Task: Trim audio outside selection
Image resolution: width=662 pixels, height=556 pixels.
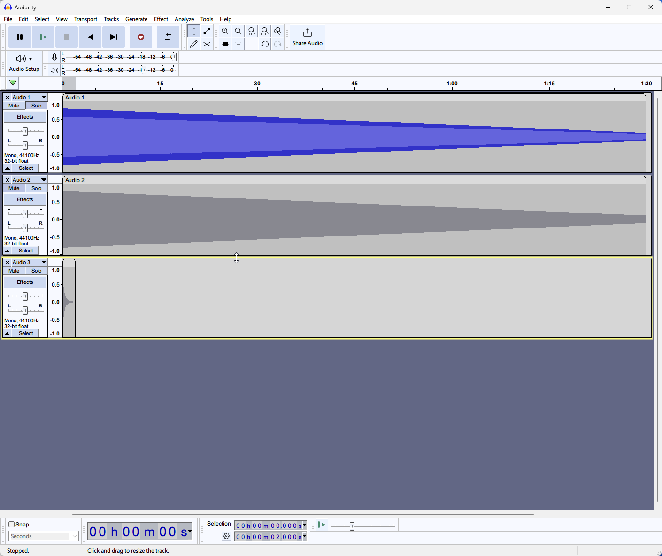Action: [225, 44]
